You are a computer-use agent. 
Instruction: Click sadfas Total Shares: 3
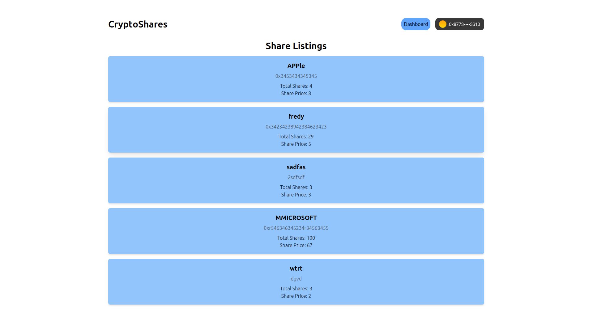296,187
